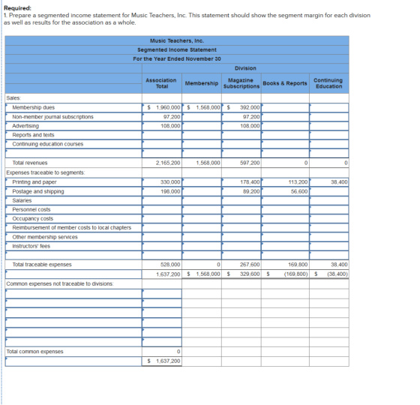
Task: Click Total revenues Magazine value 597,200
Action: [x=250, y=163]
